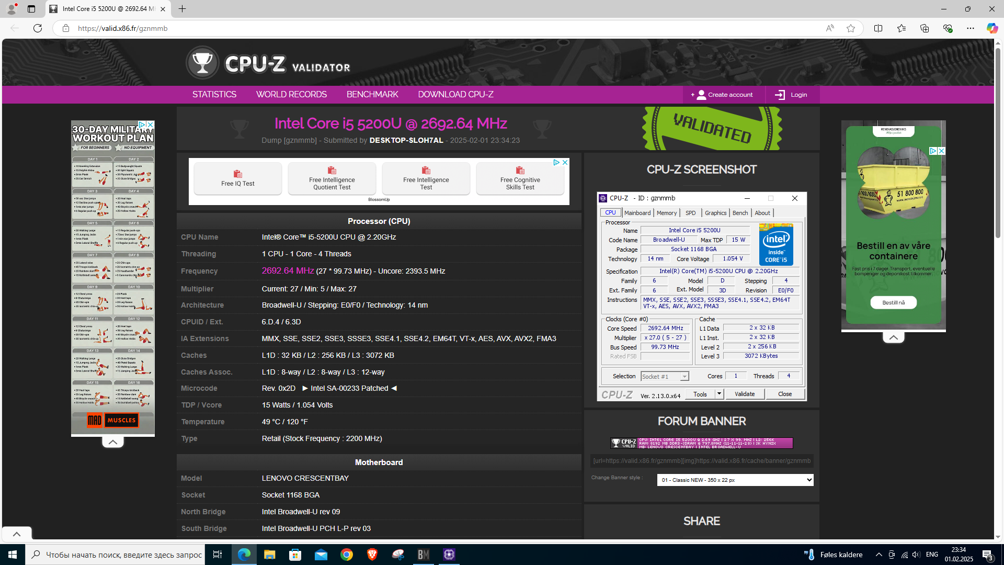Open a new browser tab
The height and width of the screenshot is (565, 1004).
[x=182, y=9]
